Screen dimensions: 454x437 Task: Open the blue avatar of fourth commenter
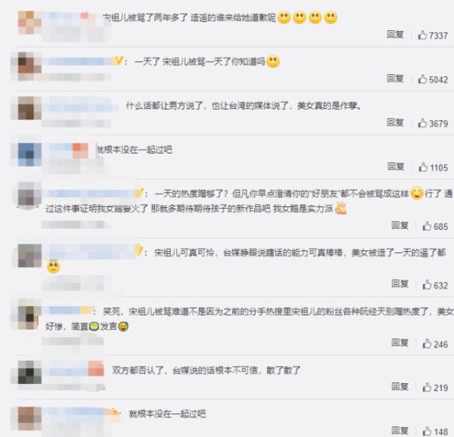pyautogui.click(x=30, y=154)
